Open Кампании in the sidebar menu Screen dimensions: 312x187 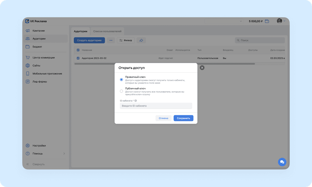point(46,31)
